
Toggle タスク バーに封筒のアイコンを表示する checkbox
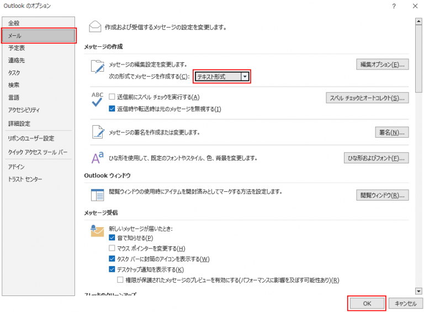[x=112, y=259]
